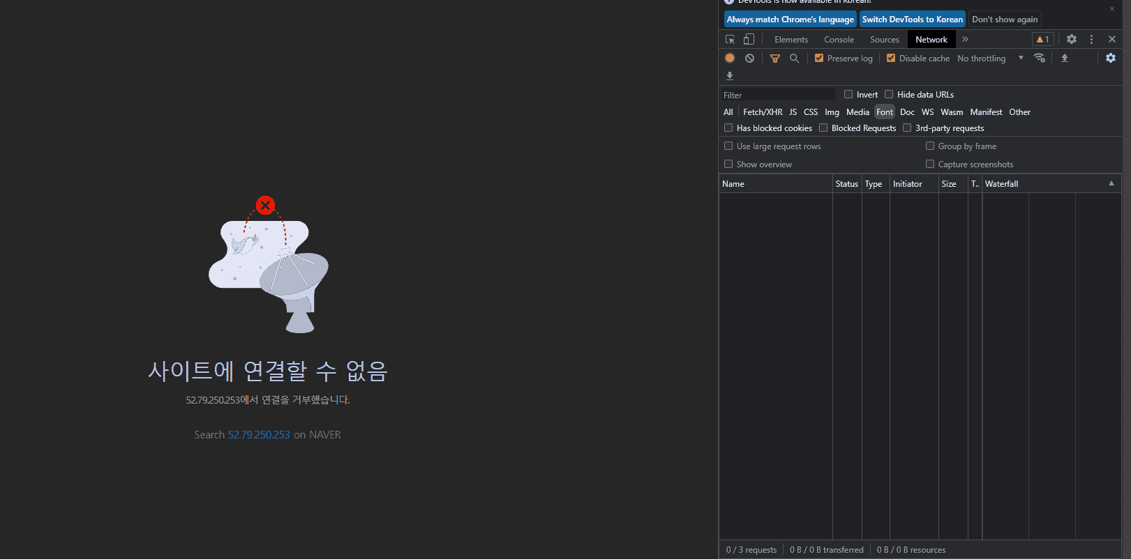Enable Hide data URLs checkbox

pos(889,95)
